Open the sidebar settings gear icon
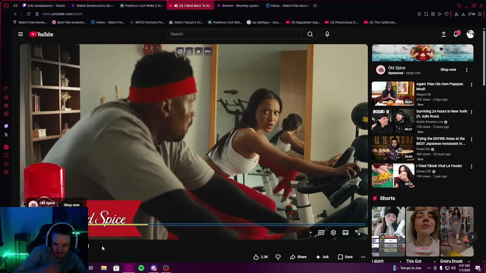Image resolution: width=486 pixels, height=273 pixels. [6, 172]
